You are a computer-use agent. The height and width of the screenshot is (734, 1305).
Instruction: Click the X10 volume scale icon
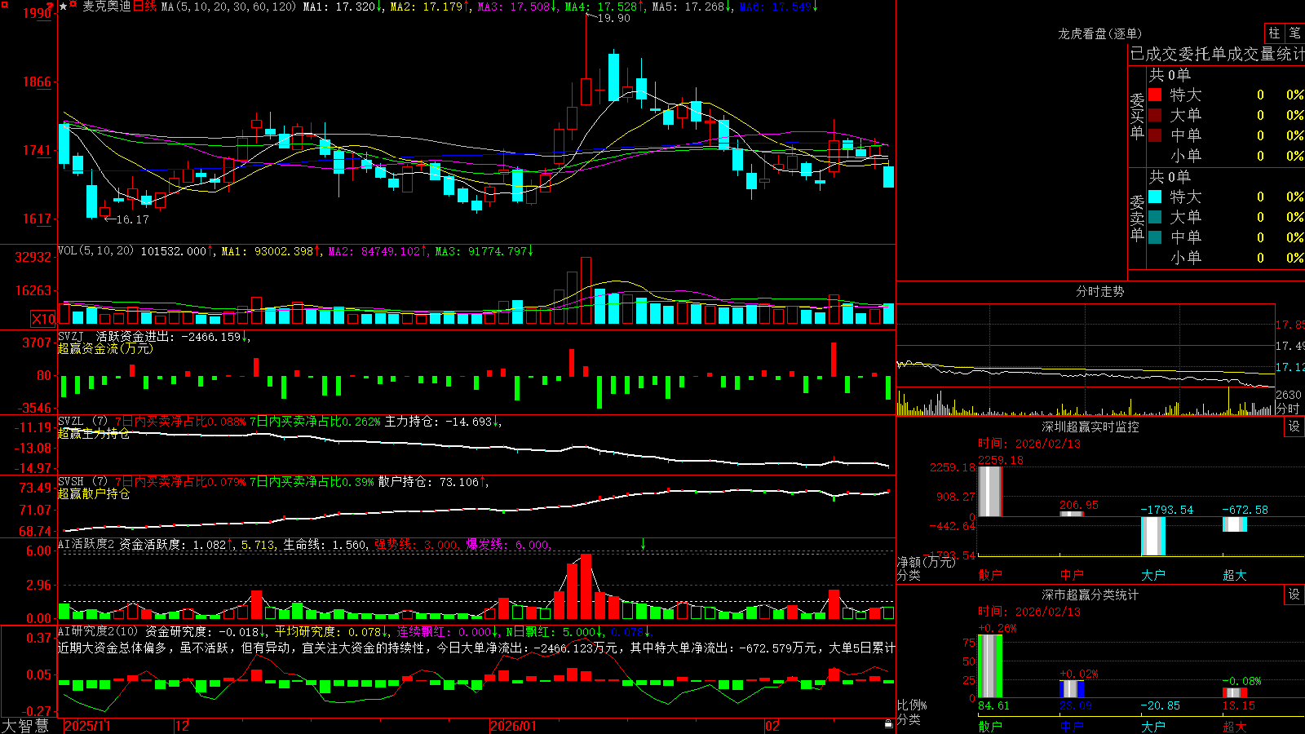tap(43, 319)
